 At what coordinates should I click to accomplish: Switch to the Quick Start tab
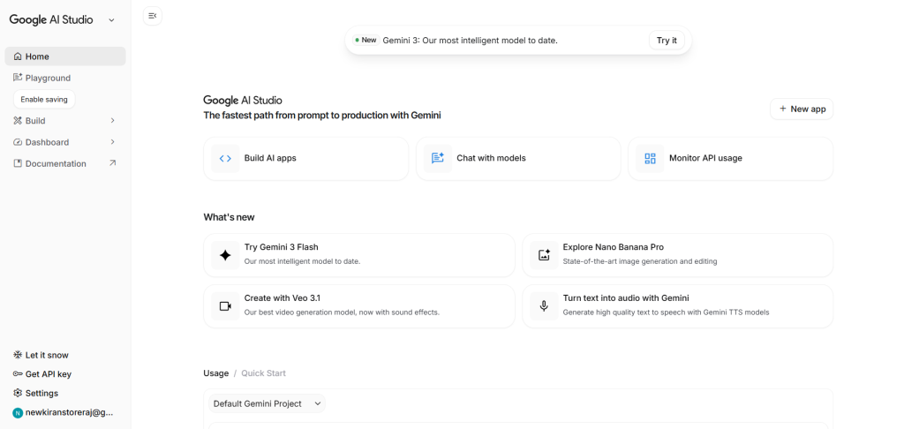(x=263, y=373)
